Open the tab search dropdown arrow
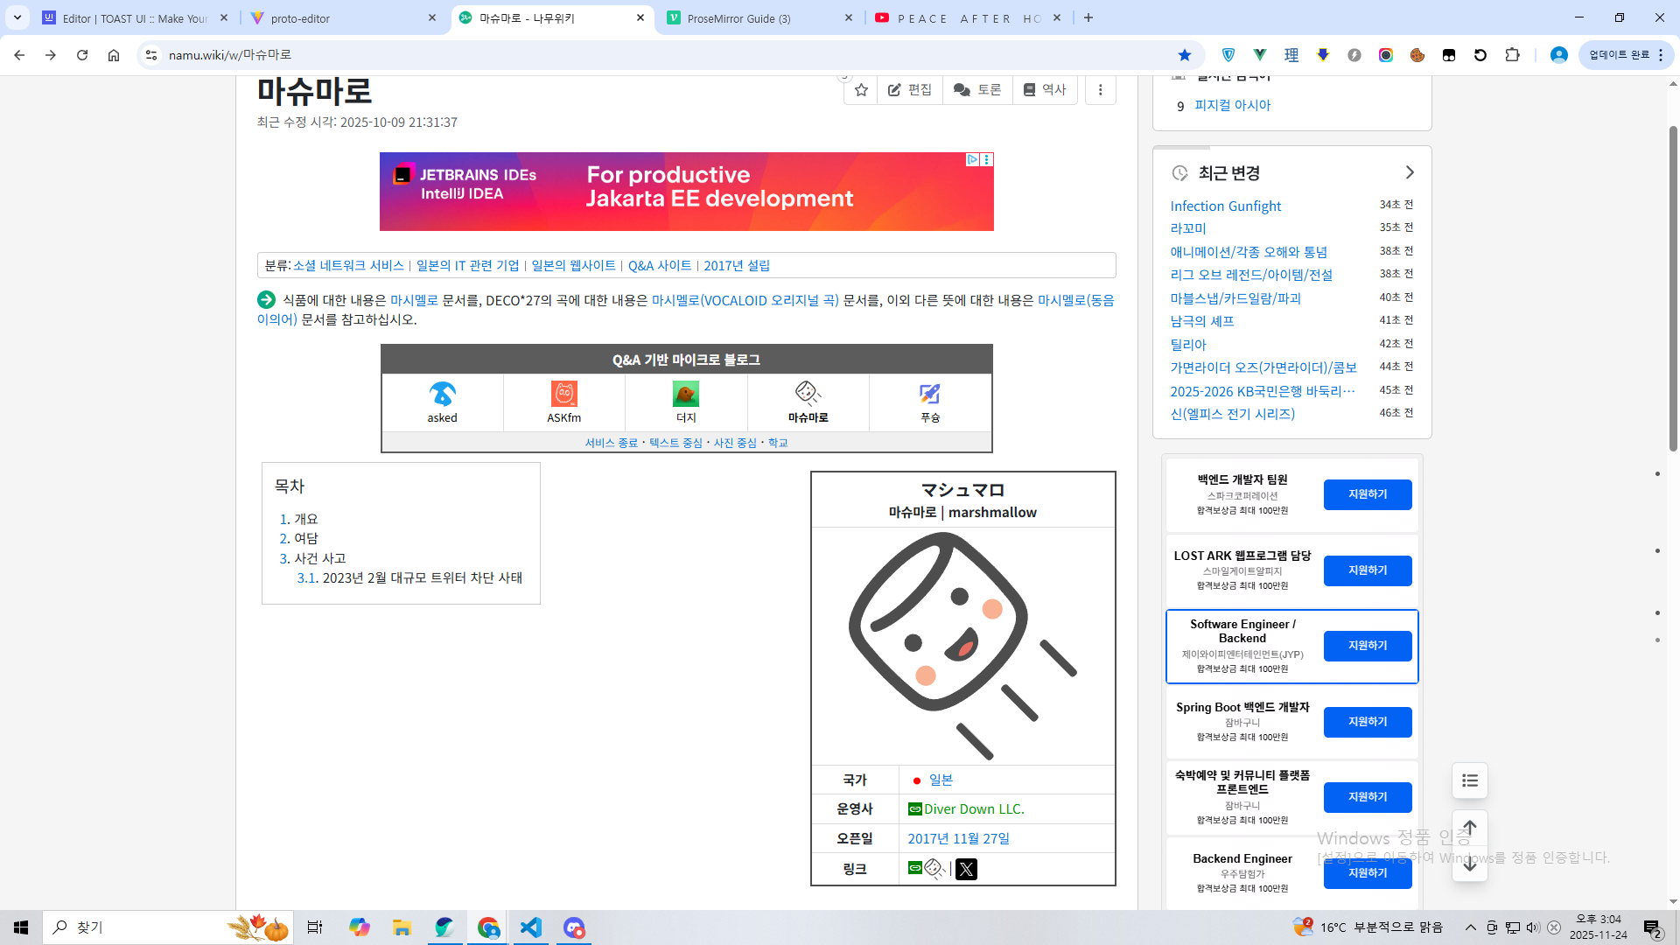This screenshot has width=1680, height=945. pyautogui.click(x=17, y=17)
